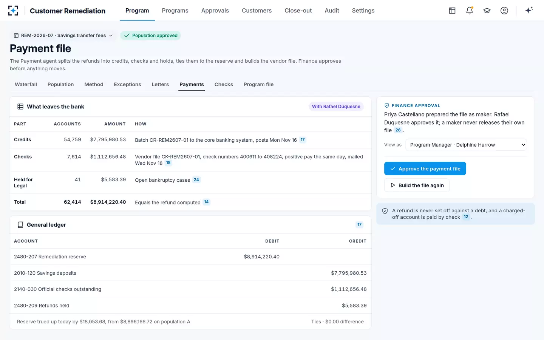
Task: Click the Customer Remediation logo icon
Action: tap(13, 11)
